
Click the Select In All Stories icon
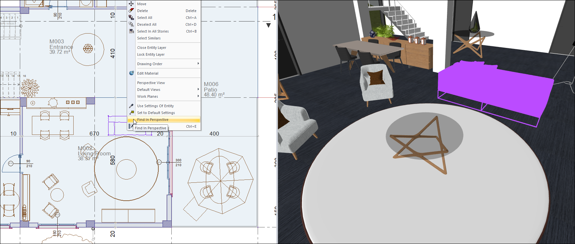click(131, 31)
